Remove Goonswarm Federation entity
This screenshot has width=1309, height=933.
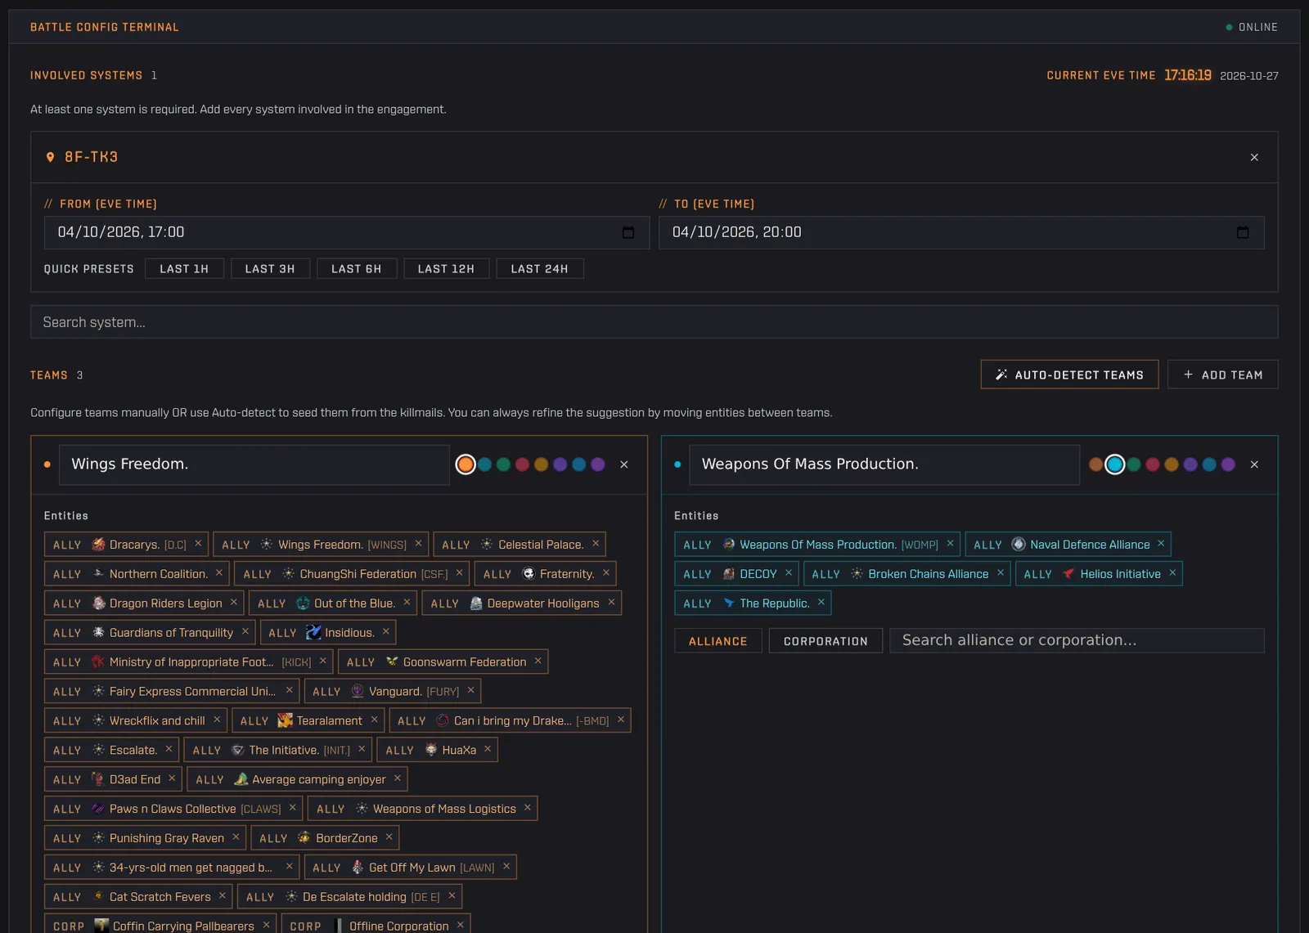538,661
